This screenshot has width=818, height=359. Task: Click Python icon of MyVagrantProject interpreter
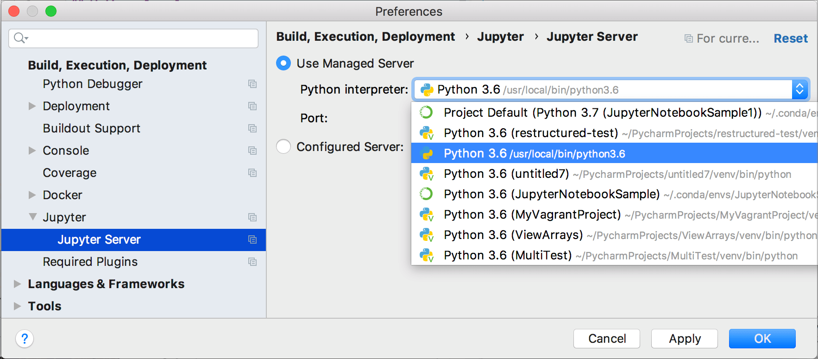(426, 214)
